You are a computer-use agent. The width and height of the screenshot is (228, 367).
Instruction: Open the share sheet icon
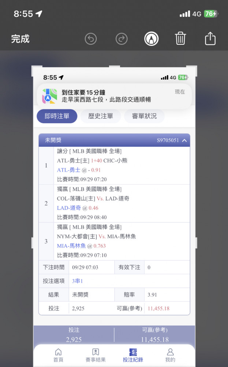[210, 39]
